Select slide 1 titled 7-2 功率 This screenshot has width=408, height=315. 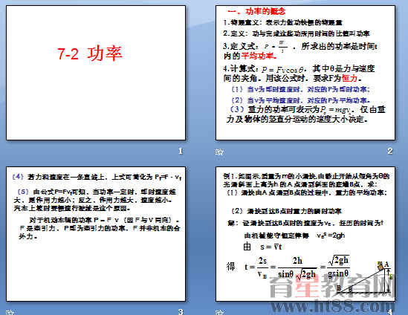point(96,73)
